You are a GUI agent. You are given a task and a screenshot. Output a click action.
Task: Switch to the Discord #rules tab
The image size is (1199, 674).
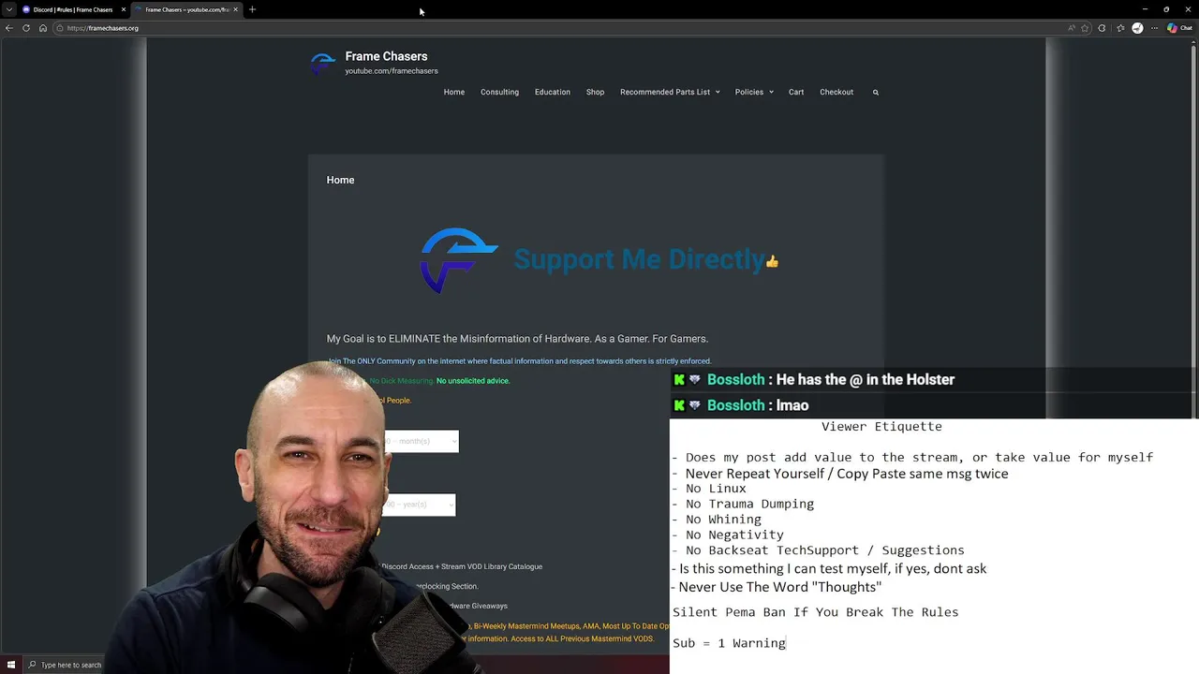point(73,9)
